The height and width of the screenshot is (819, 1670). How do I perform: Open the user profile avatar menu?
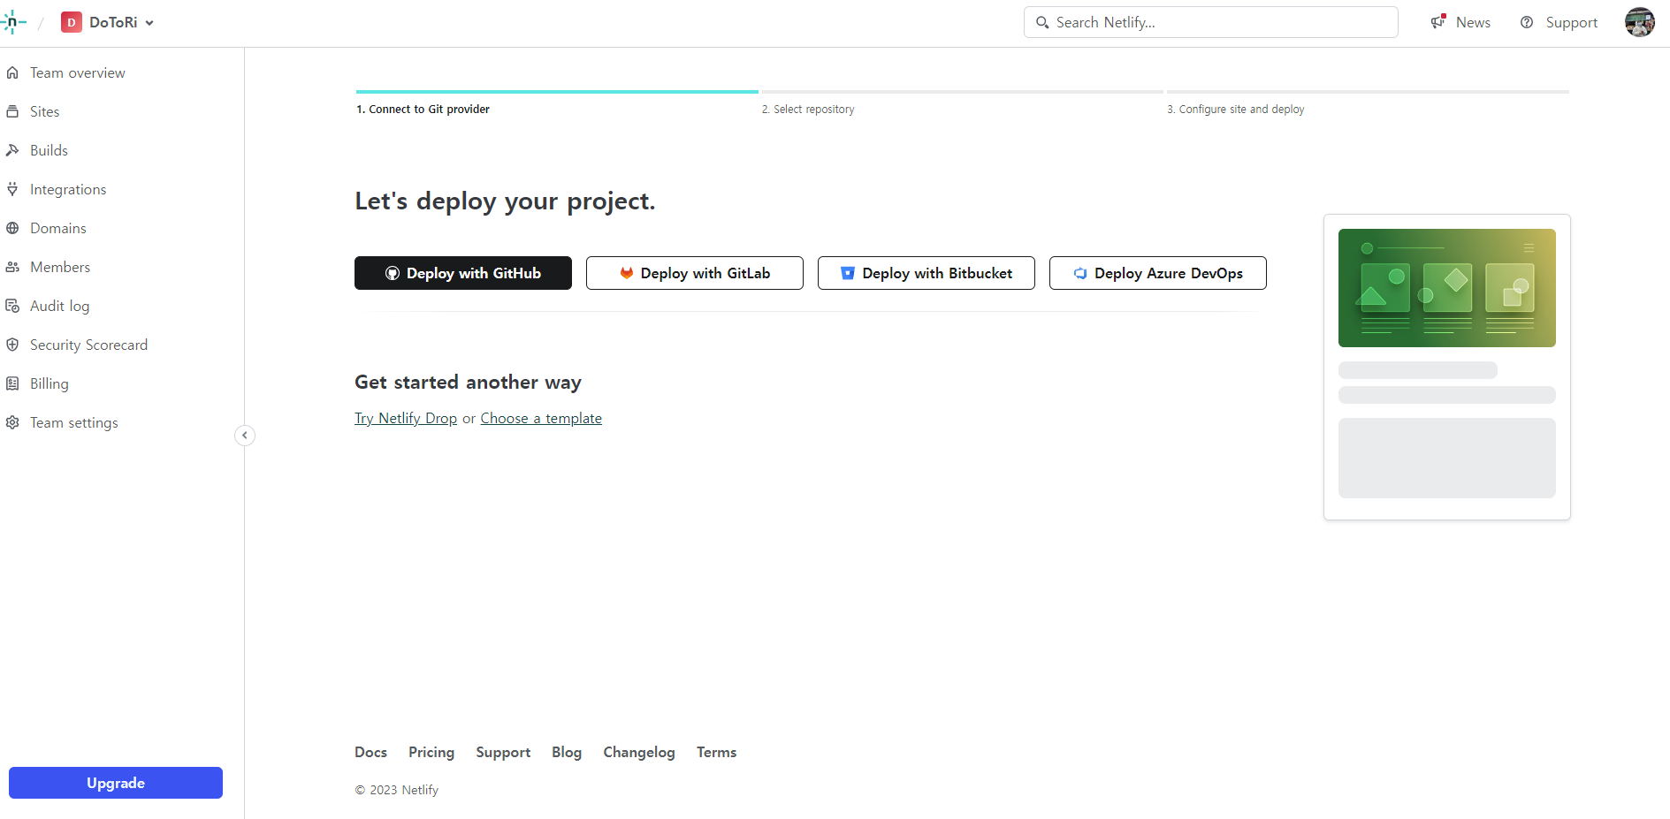[x=1639, y=22]
